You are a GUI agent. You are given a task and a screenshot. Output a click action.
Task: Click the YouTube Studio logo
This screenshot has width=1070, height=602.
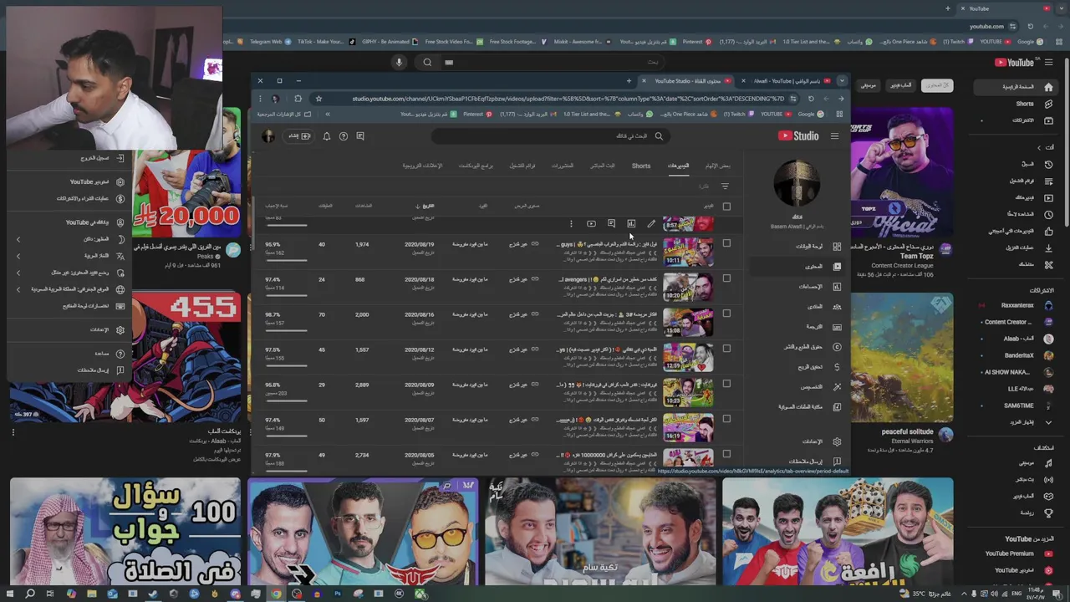799,136
